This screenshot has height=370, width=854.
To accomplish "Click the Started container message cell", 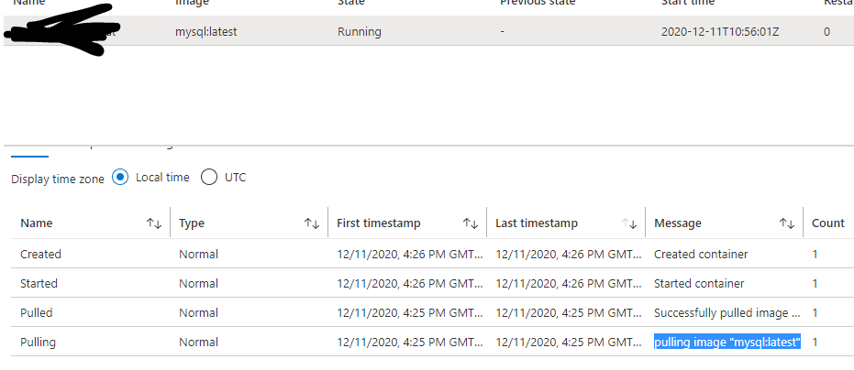I will [x=699, y=283].
